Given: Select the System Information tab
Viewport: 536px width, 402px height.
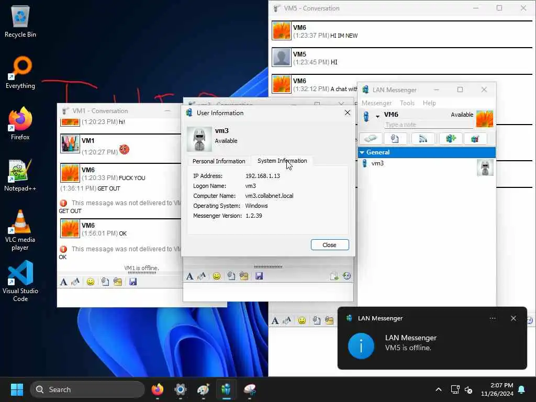Looking at the screenshot, I should click(x=282, y=161).
